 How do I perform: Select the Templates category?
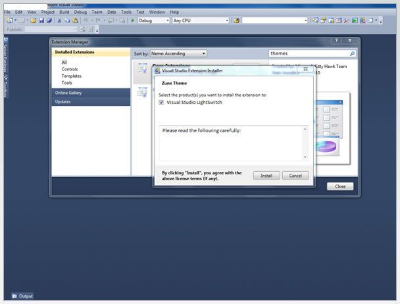(x=72, y=76)
